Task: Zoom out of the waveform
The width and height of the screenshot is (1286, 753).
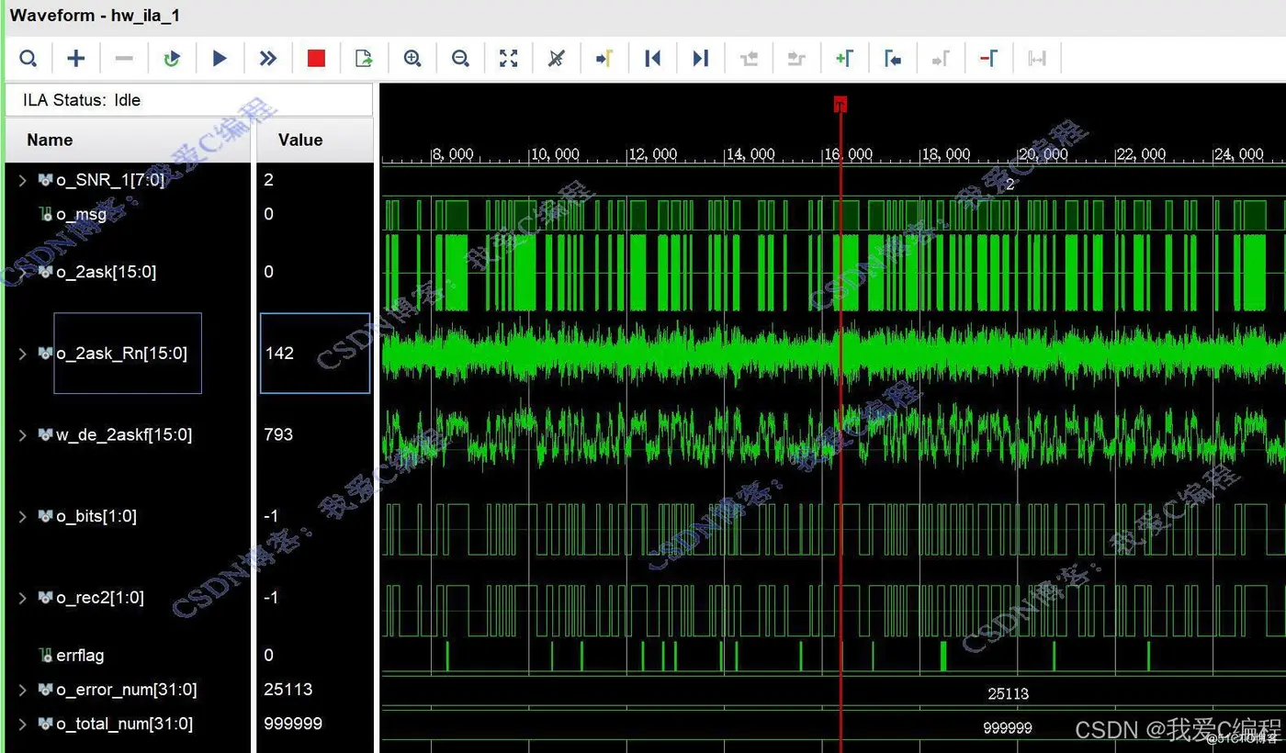Action: pyautogui.click(x=460, y=59)
